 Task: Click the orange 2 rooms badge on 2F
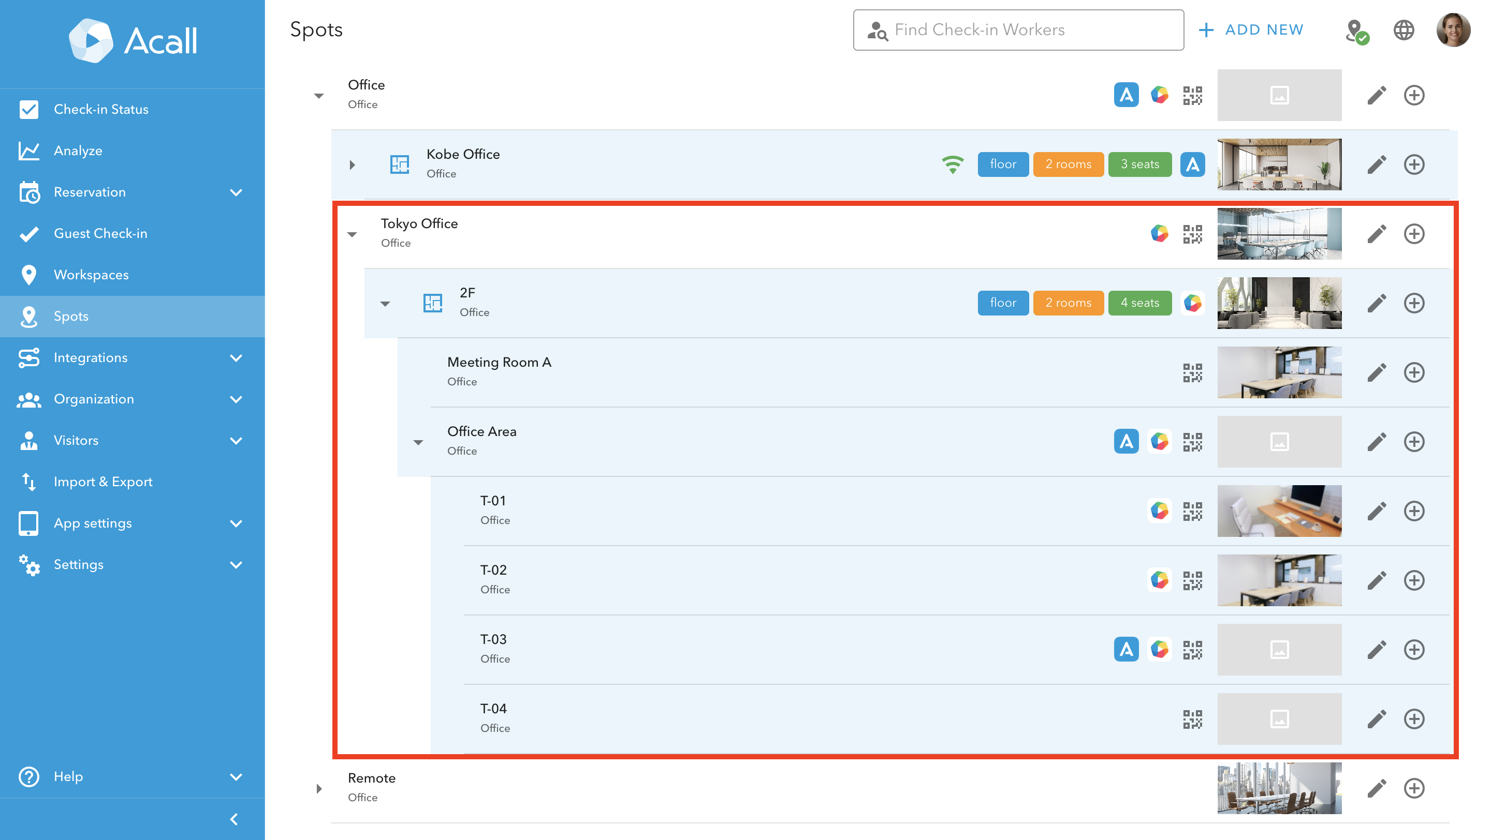click(x=1068, y=303)
